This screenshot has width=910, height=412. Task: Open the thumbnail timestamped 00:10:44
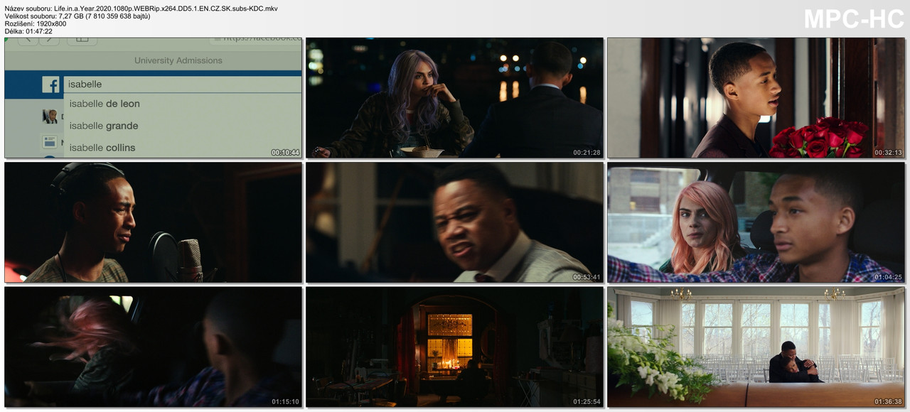[x=153, y=98]
